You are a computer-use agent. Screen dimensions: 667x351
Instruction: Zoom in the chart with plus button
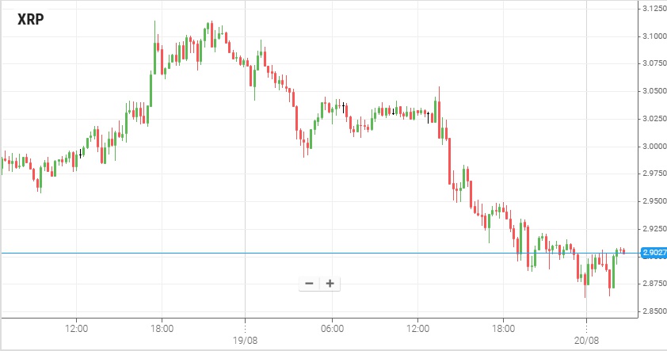click(330, 284)
